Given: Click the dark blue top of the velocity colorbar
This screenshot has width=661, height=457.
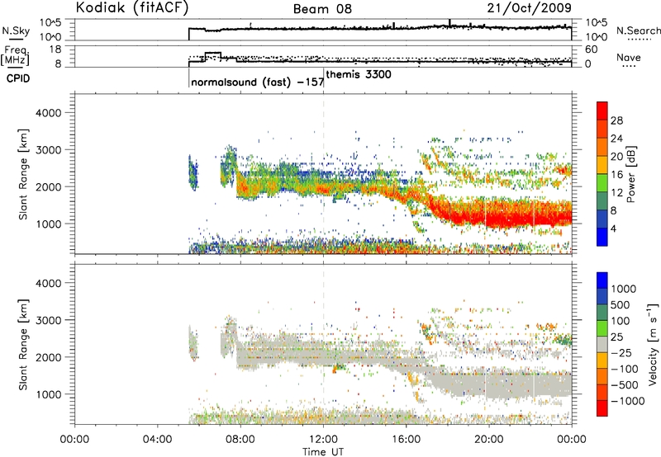Looking at the screenshot, I should pyautogui.click(x=602, y=280).
